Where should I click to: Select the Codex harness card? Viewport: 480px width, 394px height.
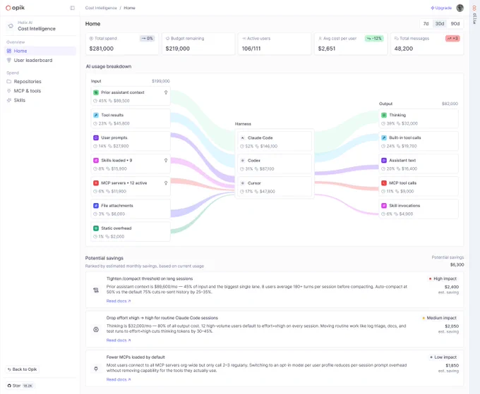(x=275, y=164)
